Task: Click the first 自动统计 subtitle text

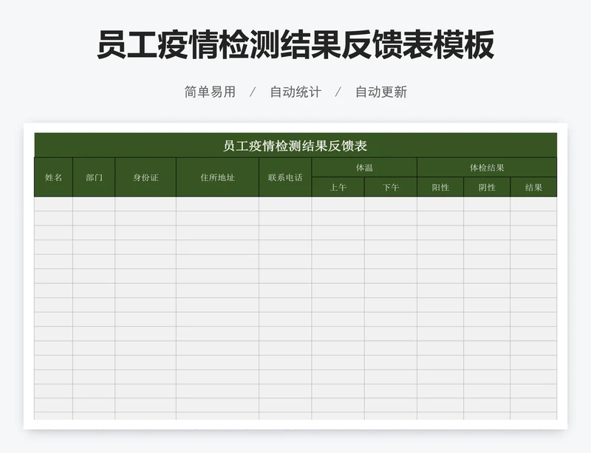Action: click(295, 92)
